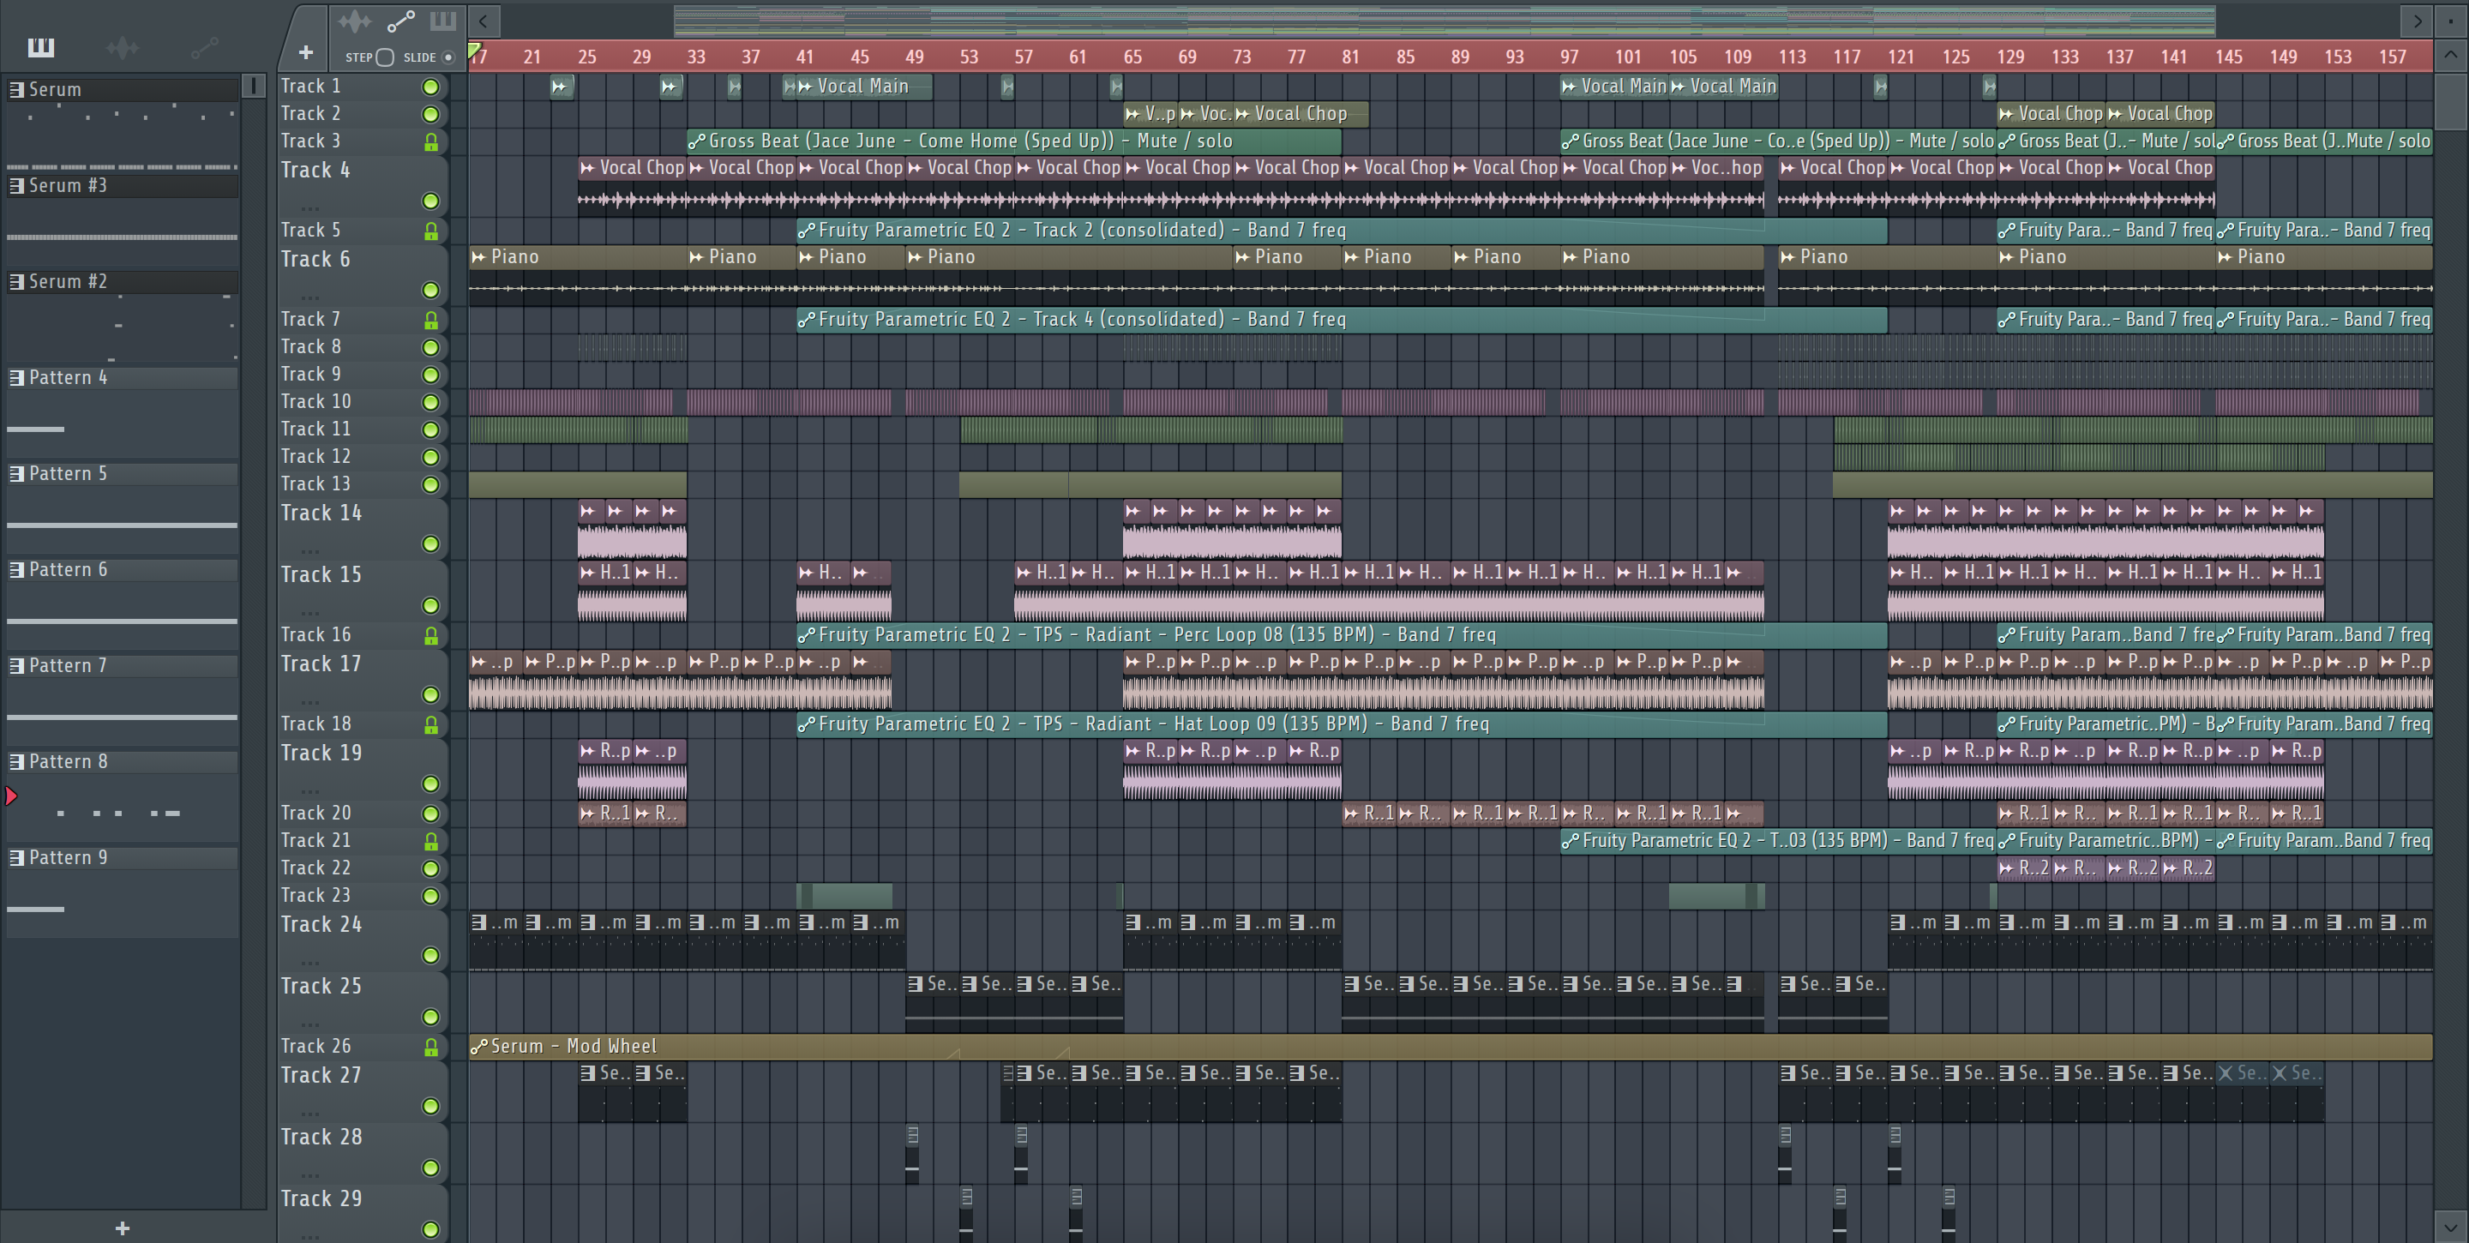Open clip menu of Perc Loop 08 EQ automation

(x=806, y=634)
